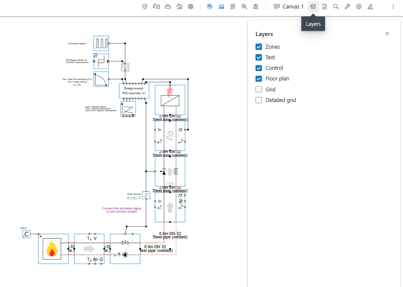Uncheck the Zones layer checkbox

click(x=259, y=47)
